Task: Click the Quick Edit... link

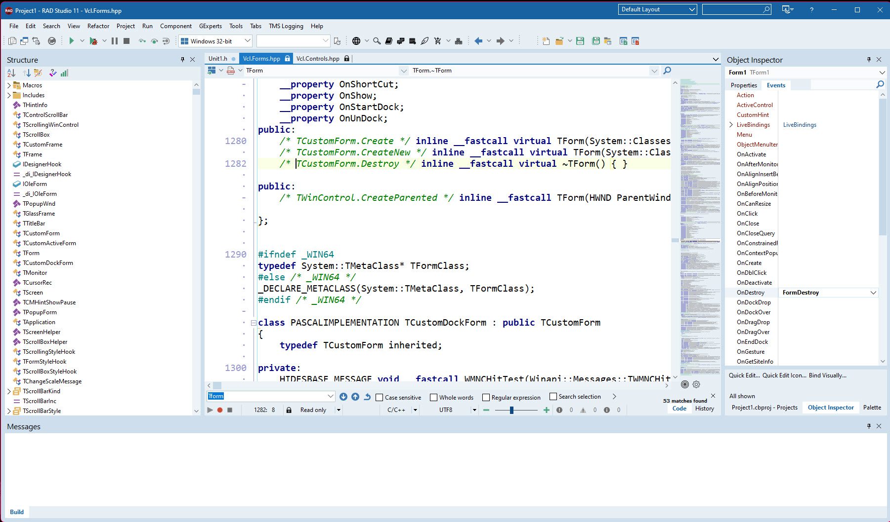Action: point(744,375)
